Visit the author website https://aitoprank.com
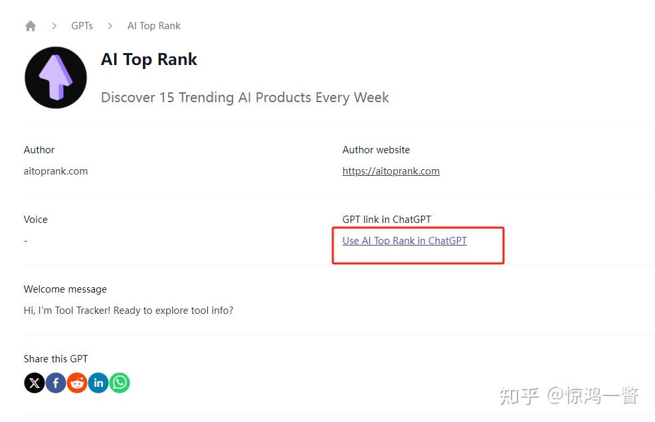655x422 pixels. 391,171
